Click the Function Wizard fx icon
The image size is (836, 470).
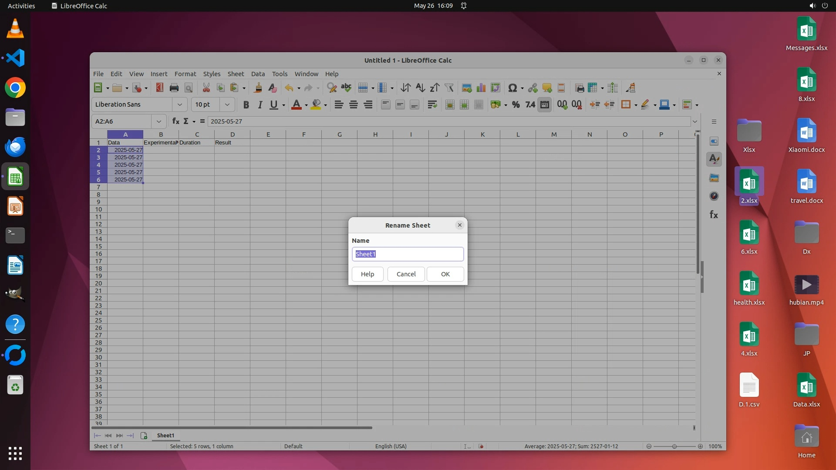click(x=175, y=121)
